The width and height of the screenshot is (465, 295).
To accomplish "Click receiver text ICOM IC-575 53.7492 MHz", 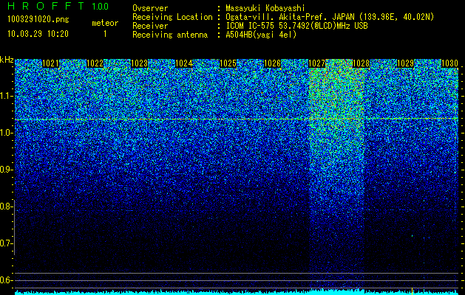I will [297, 26].
